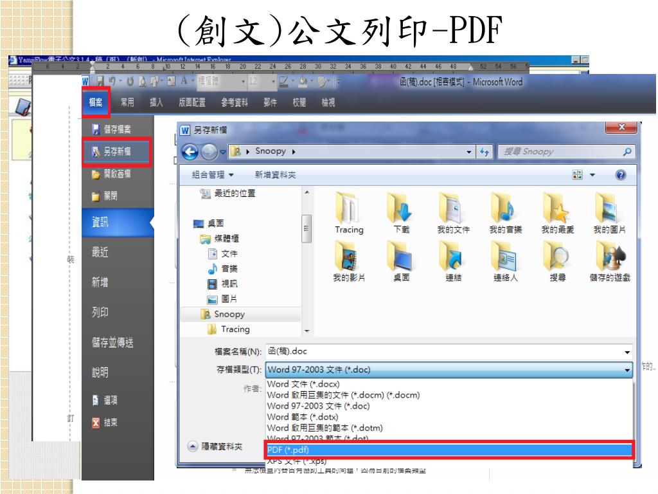Choose 另存新檔 in the File menu

pos(116,151)
